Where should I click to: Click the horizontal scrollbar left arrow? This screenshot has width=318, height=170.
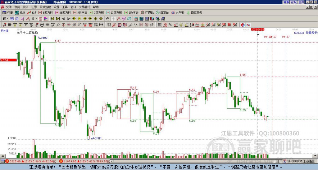(x=111, y=162)
